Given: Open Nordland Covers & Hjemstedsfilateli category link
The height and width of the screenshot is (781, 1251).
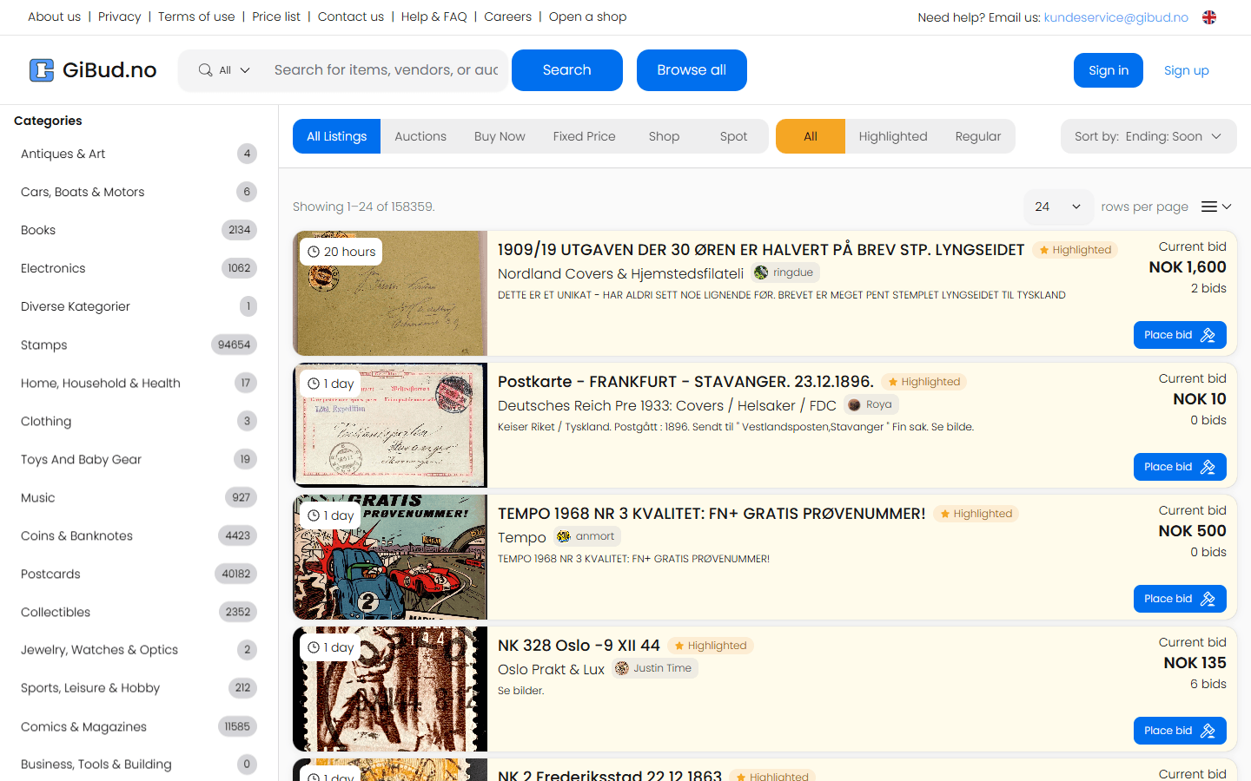Looking at the screenshot, I should pos(620,273).
